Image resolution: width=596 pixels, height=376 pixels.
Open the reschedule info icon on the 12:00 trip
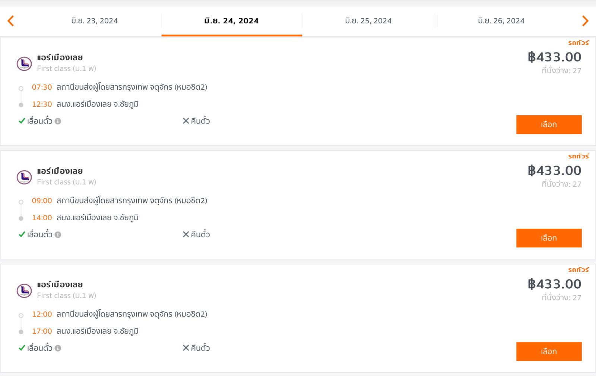(x=58, y=348)
